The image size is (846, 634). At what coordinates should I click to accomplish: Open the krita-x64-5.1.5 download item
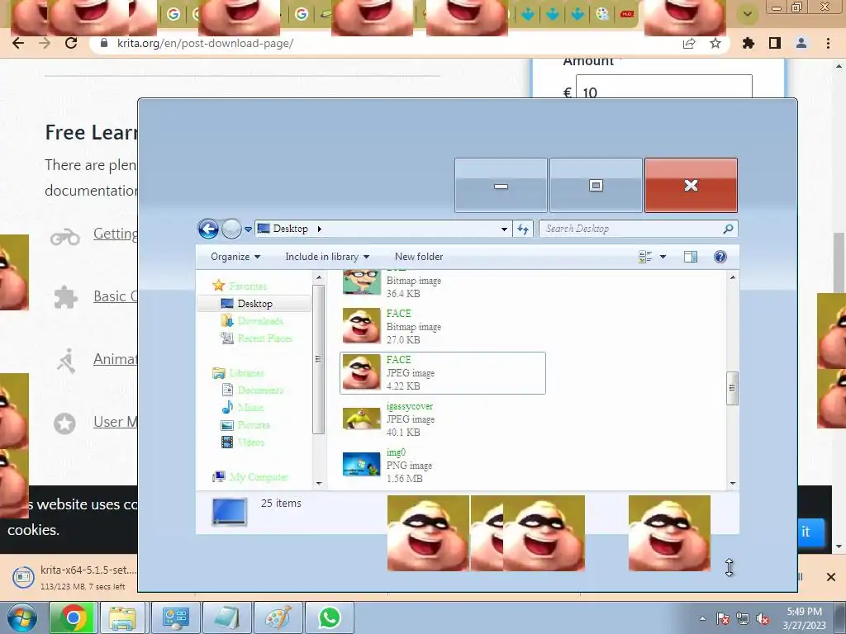pos(75,577)
